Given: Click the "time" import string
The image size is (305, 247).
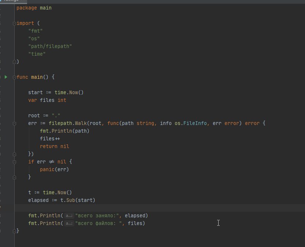Looking at the screenshot, I should [x=37, y=54].
